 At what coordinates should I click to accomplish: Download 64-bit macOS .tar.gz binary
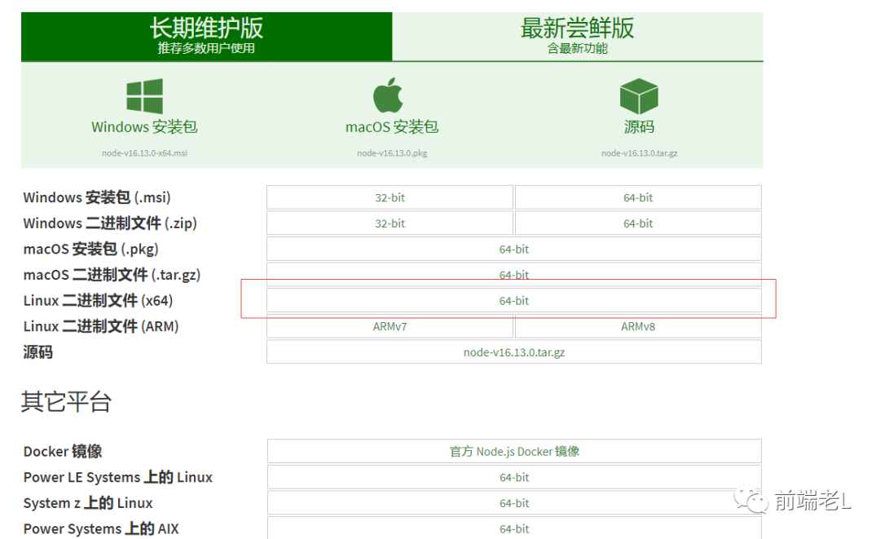pos(514,275)
